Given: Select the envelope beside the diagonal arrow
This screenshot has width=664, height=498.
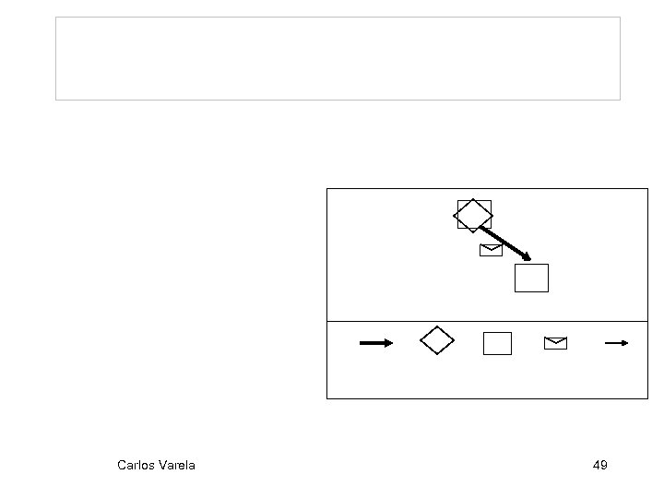Looking at the screenshot, I should [491, 250].
